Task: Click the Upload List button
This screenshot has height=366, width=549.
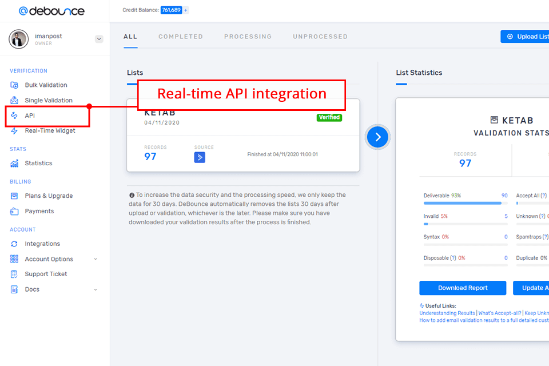Action: tap(525, 37)
